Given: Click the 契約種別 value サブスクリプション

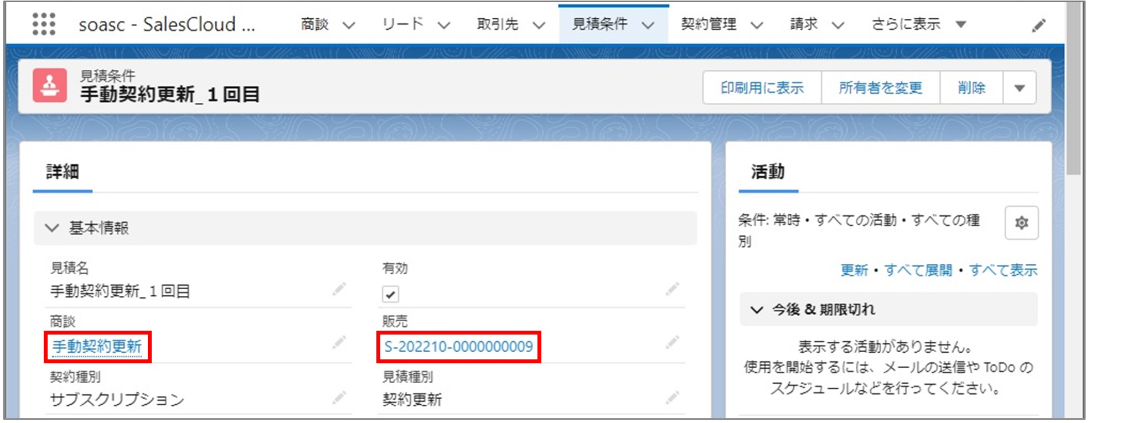Looking at the screenshot, I should pyautogui.click(x=117, y=399).
